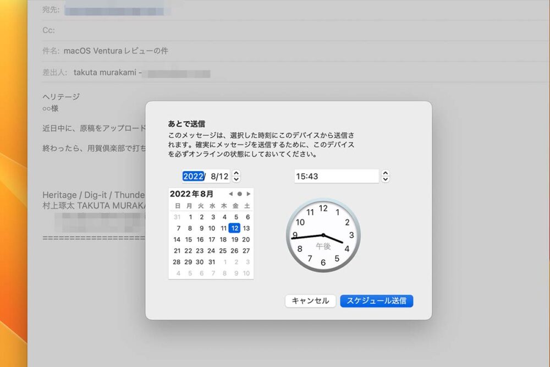
Task: Select the year 2022 in date field
Action: (193, 177)
